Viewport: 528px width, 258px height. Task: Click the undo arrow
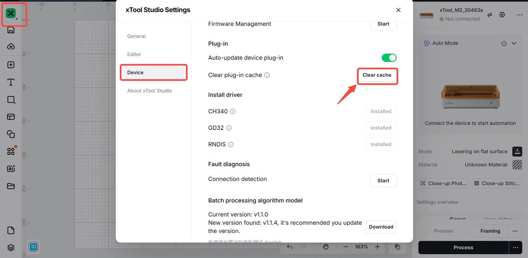pos(290,247)
